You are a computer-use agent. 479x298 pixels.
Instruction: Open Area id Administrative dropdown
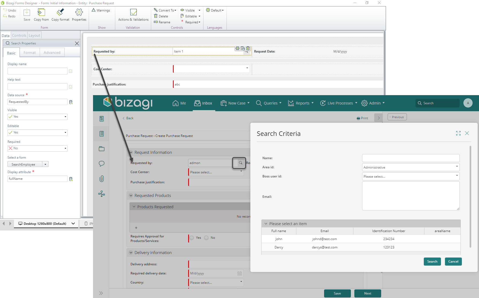click(411, 167)
